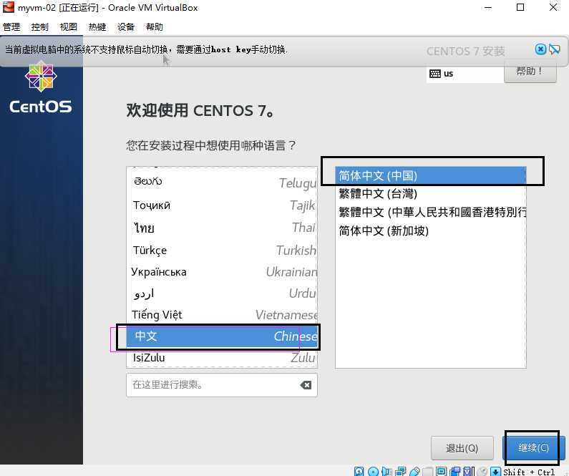Click the 继续(C) continue button

pyautogui.click(x=533, y=448)
